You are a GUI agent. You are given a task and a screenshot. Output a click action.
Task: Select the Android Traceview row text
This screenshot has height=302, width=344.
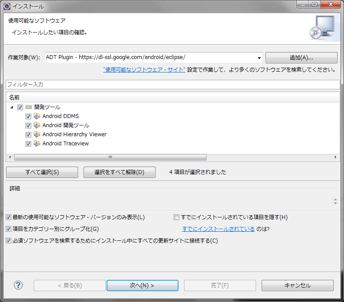pos(65,144)
